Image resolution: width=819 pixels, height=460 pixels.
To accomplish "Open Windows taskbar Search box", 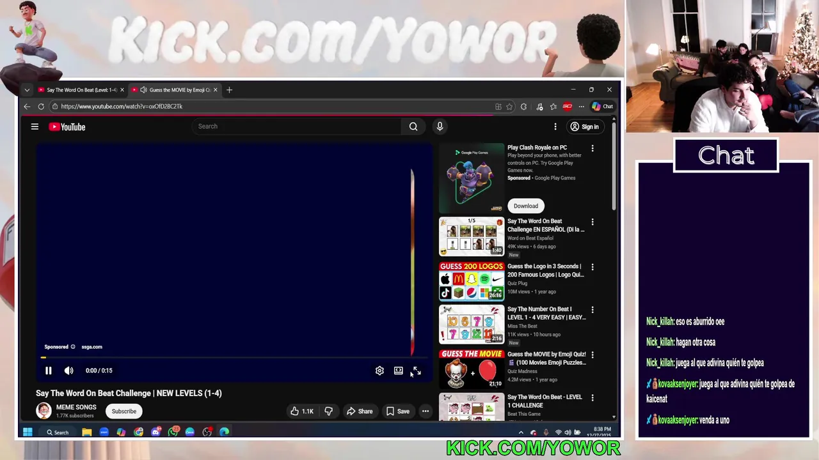I will [x=56, y=433].
